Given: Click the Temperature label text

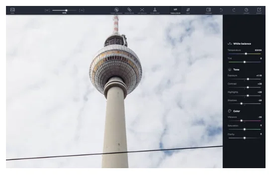Looking at the screenshot, I should (x=234, y=50).
